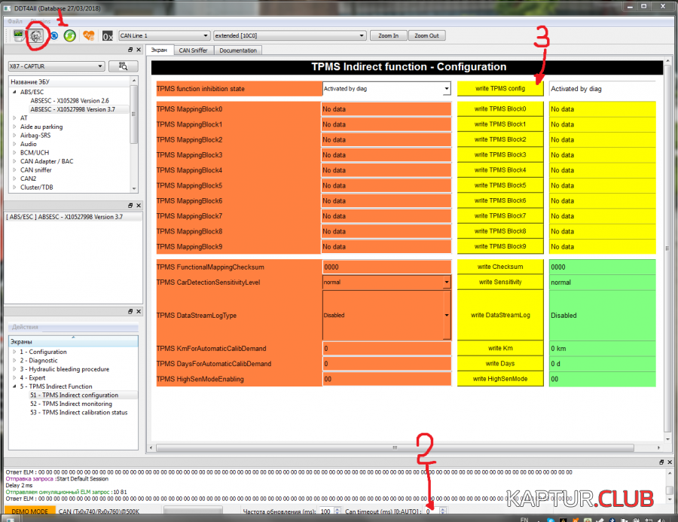The width and height of the screenshot is (678, 522).
Task: Open the Documentation tab
Action: coord(238,50)
